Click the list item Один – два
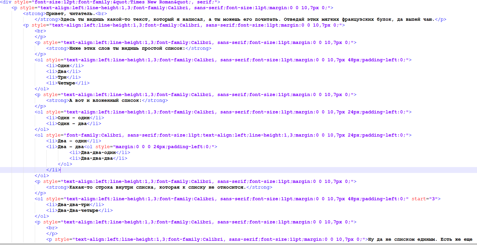This screenshot has height=245, width=477. pyautogui.click(x=74, y=123)
